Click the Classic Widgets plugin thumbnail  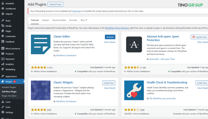tap(41, 90)
